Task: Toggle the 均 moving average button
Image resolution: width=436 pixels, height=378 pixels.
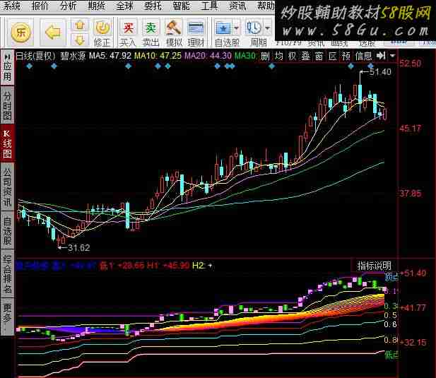Action: [279, 56]
